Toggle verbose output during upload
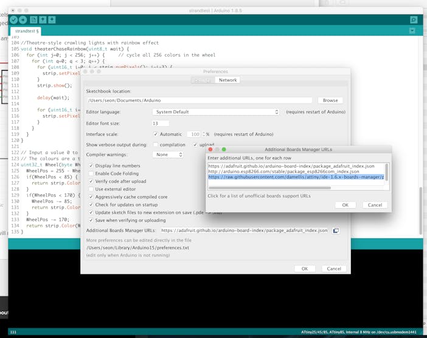427x338 pixels. coord(195,144)
